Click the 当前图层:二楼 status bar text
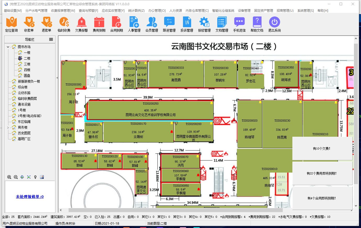Image resolution: width=361 pixels, height=228 pixels. click(x=157, y=224)
